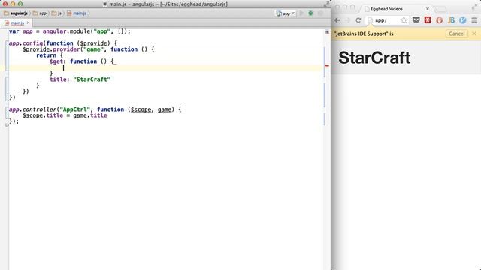This screenshot has height=270, width=481.
Task: Open the Pocket extension
Action: [x=416, y=20]
